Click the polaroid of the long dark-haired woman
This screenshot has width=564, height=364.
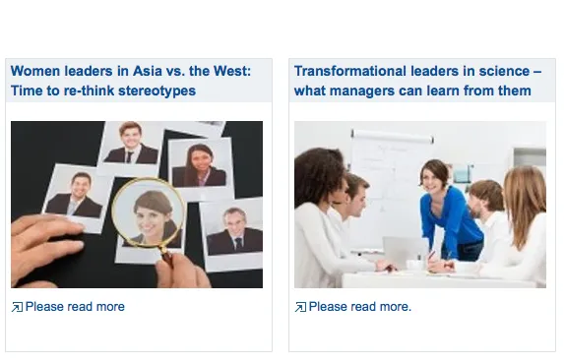200,167
